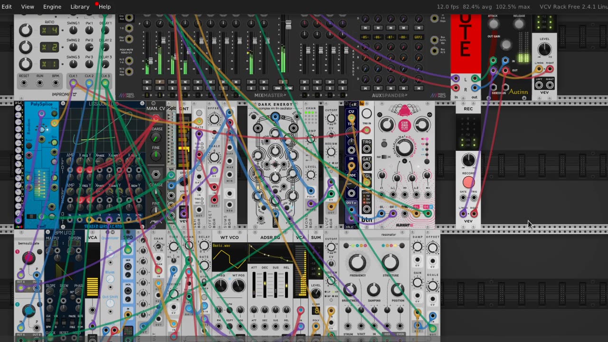Image resolution: width=608 pixels, height=342 pixels.
Task: Click the DAMP knob at bottom right
Action: tap(418, 247)
